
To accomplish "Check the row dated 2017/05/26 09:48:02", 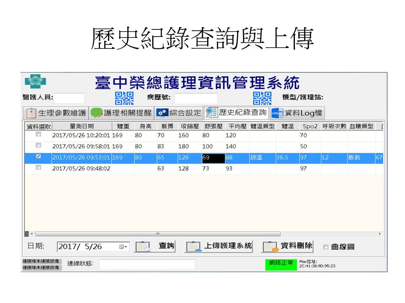I will coord(38,167).
